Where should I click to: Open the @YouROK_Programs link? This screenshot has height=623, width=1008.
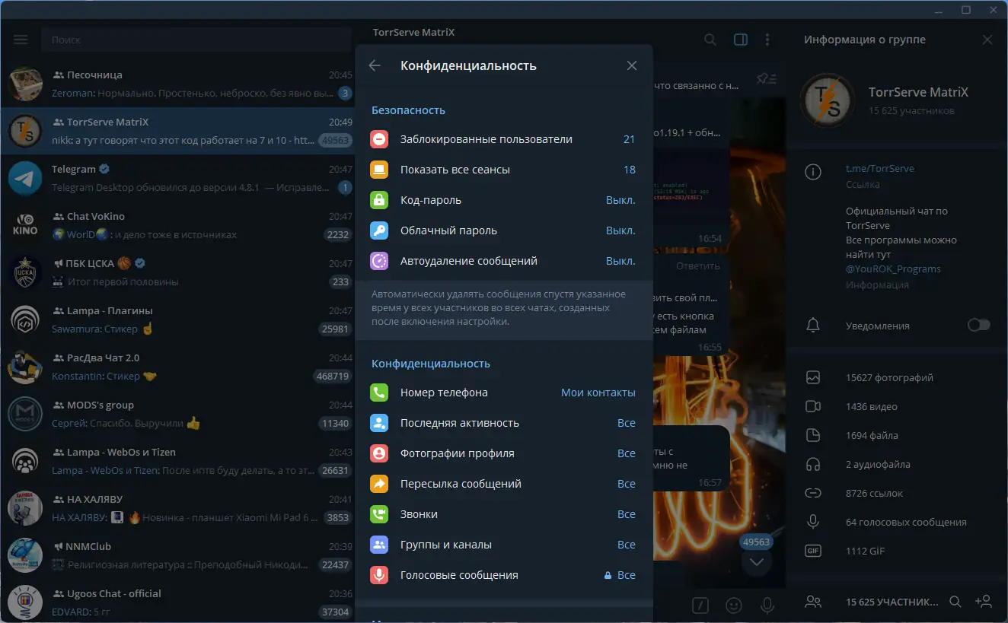[x=893, y=269]
